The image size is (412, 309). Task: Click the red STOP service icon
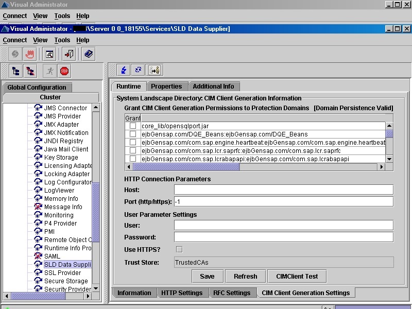(x=64, y=71)
